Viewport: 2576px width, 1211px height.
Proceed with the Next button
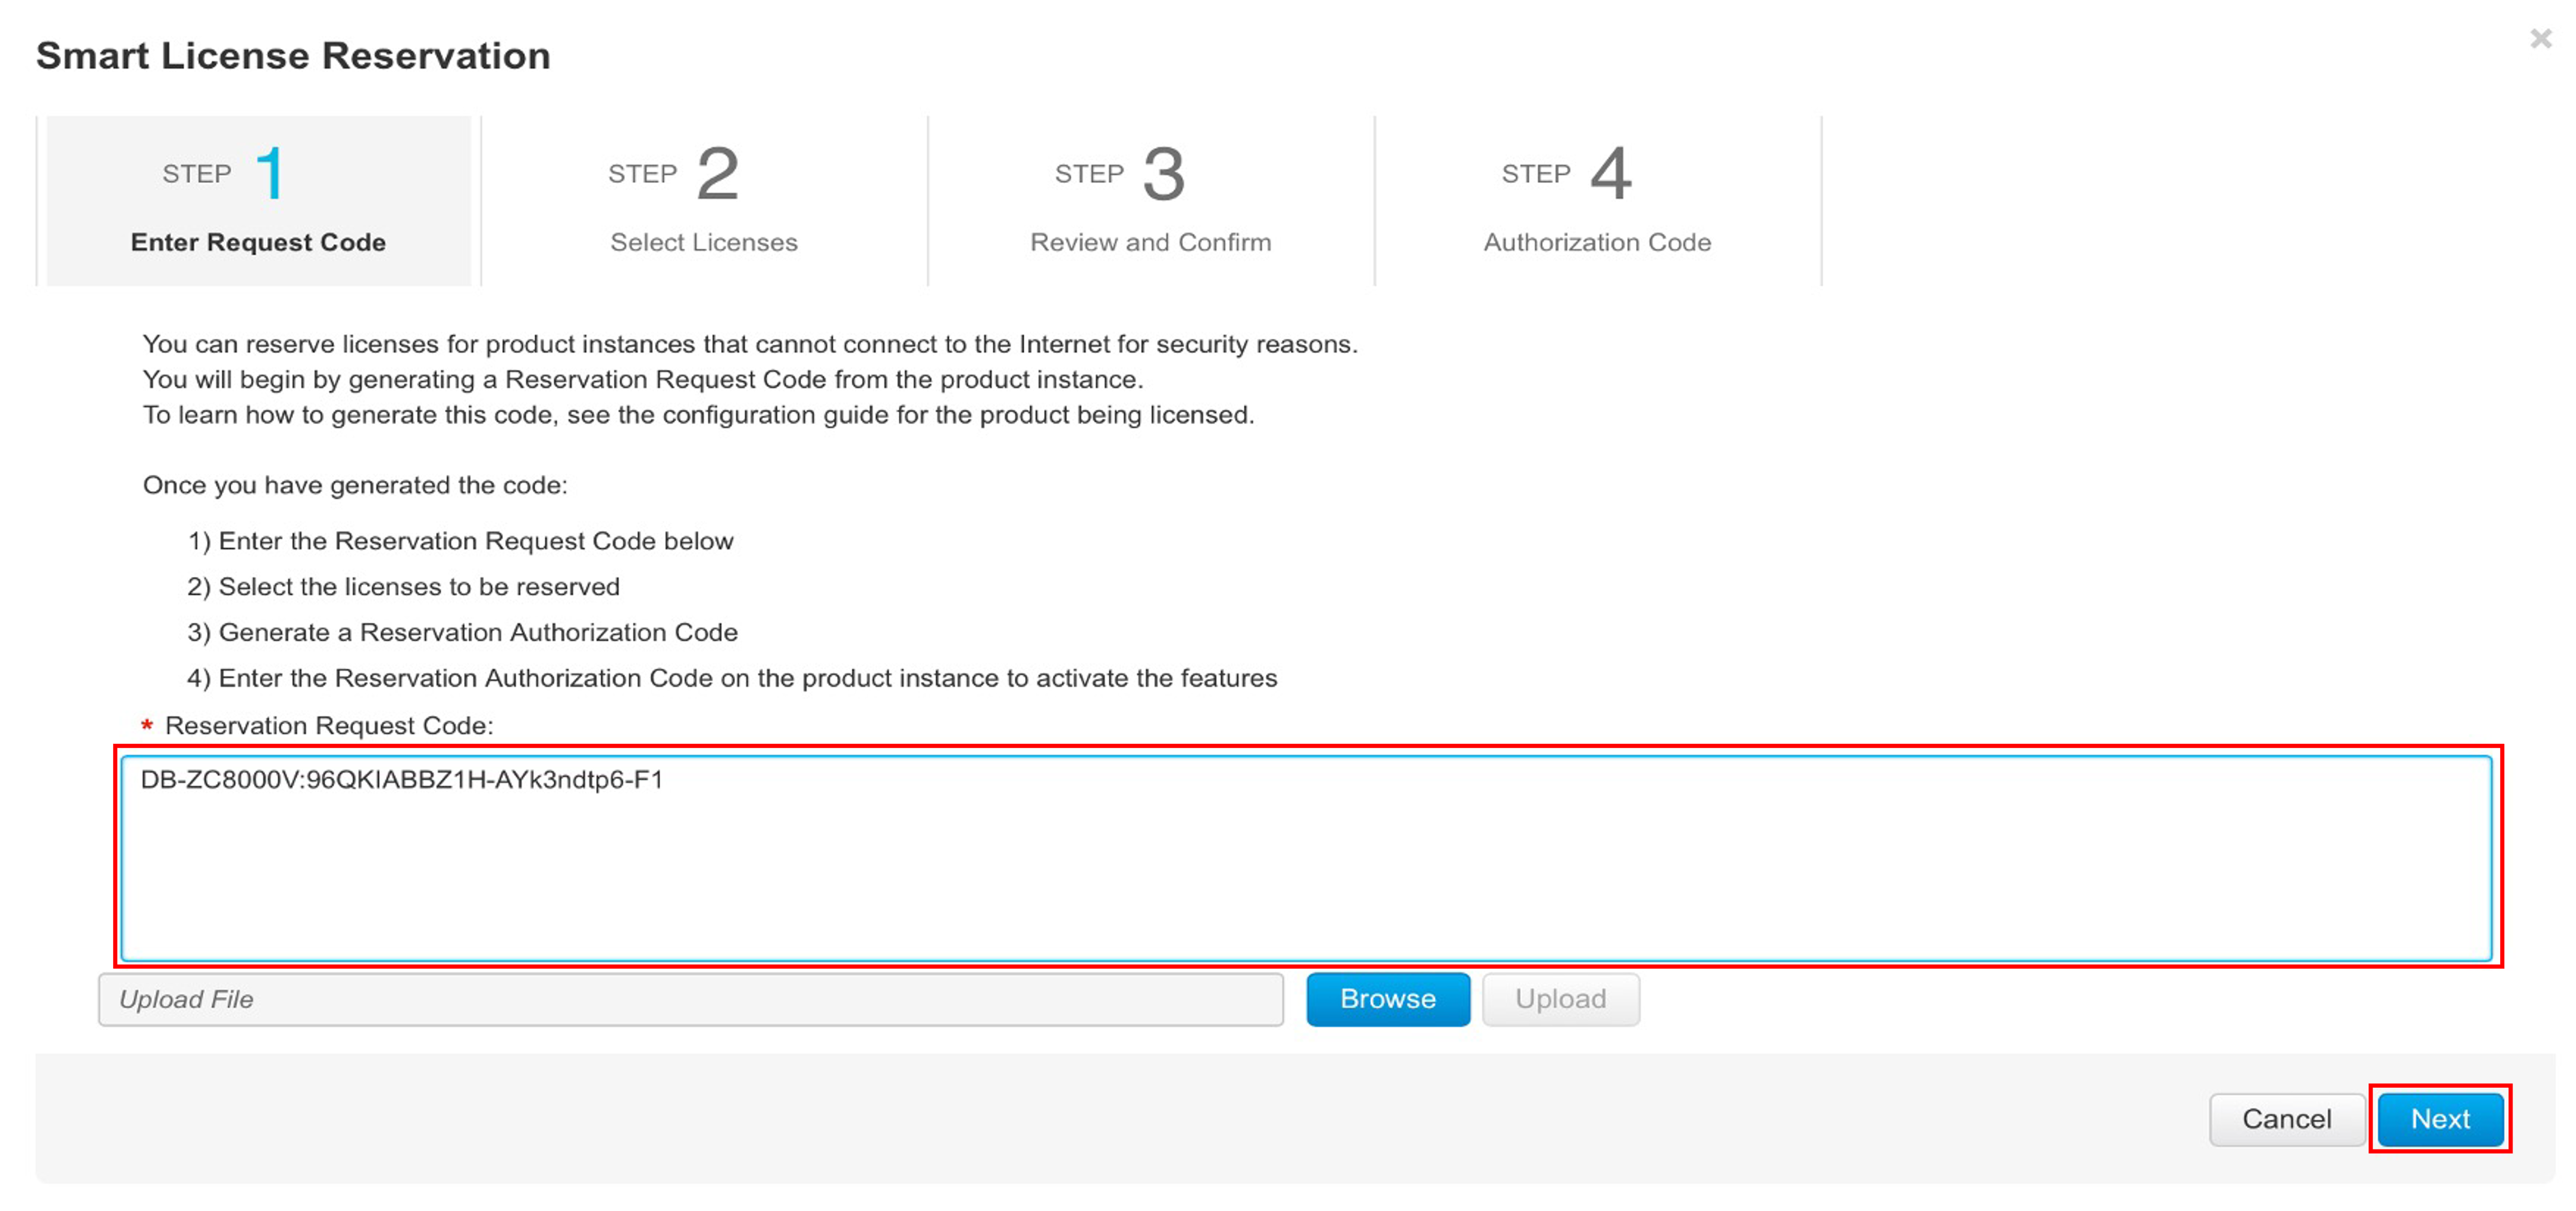(x=2440, y=1119)
